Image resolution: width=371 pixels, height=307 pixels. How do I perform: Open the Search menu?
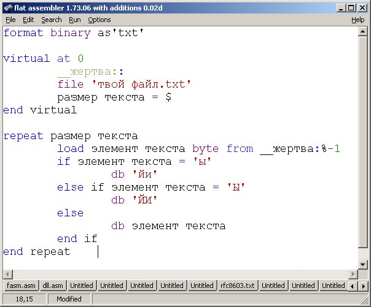[x=52, y=20]
